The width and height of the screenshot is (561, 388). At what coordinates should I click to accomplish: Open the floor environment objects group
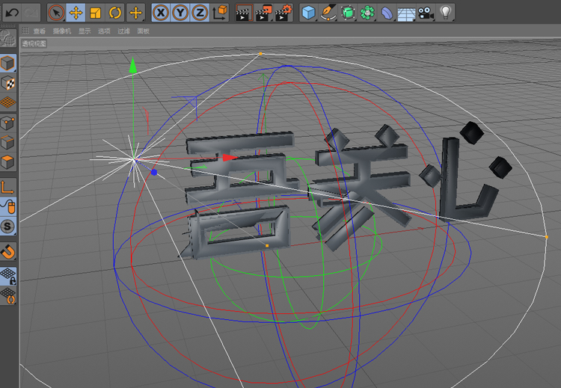[406, 13]
